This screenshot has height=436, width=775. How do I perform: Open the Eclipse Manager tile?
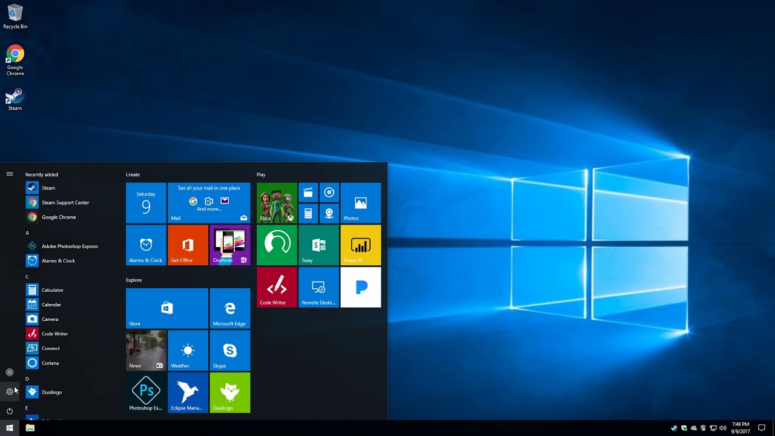(188, 392)
